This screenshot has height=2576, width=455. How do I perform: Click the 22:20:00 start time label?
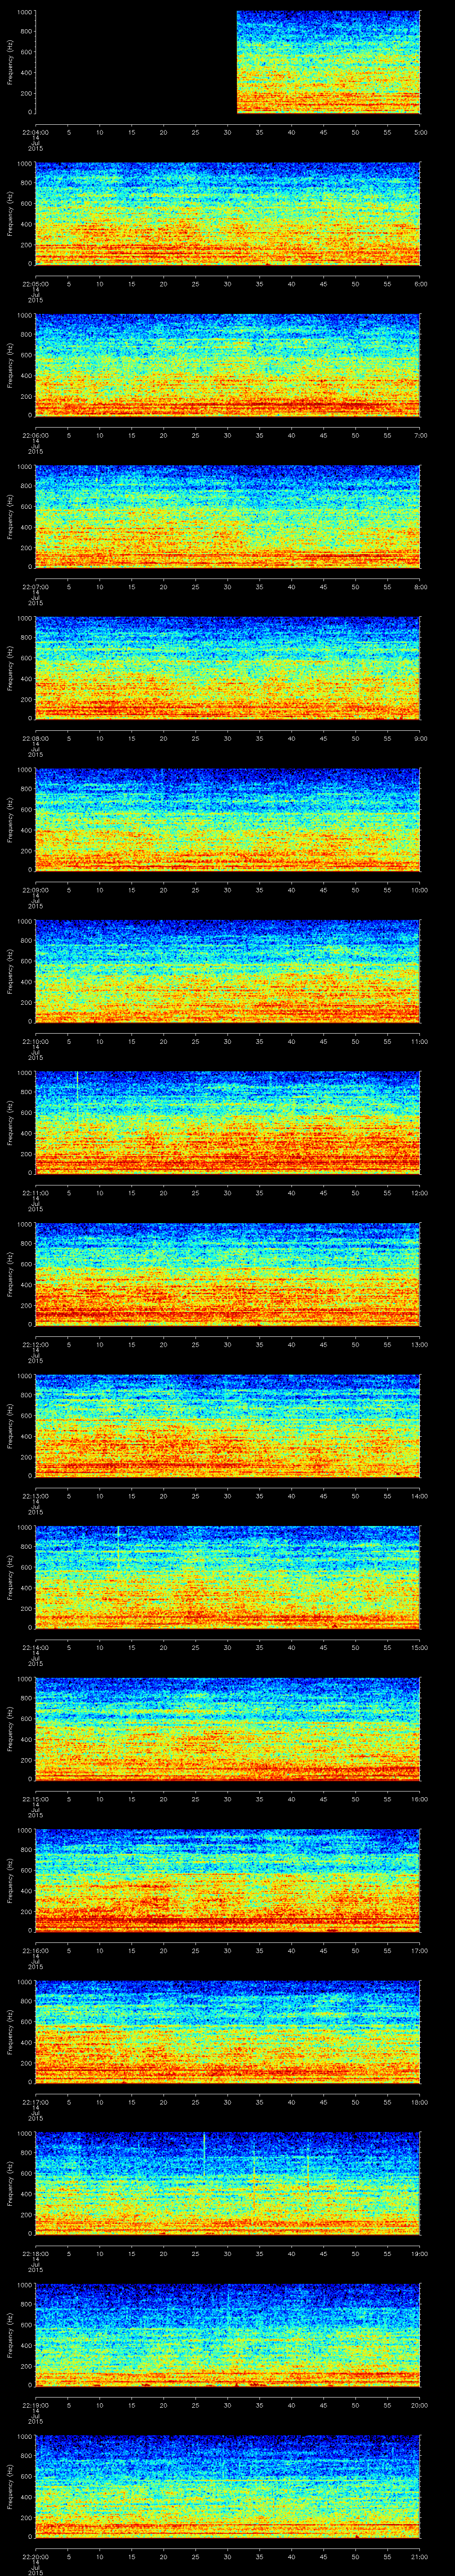coord(35,2556)
